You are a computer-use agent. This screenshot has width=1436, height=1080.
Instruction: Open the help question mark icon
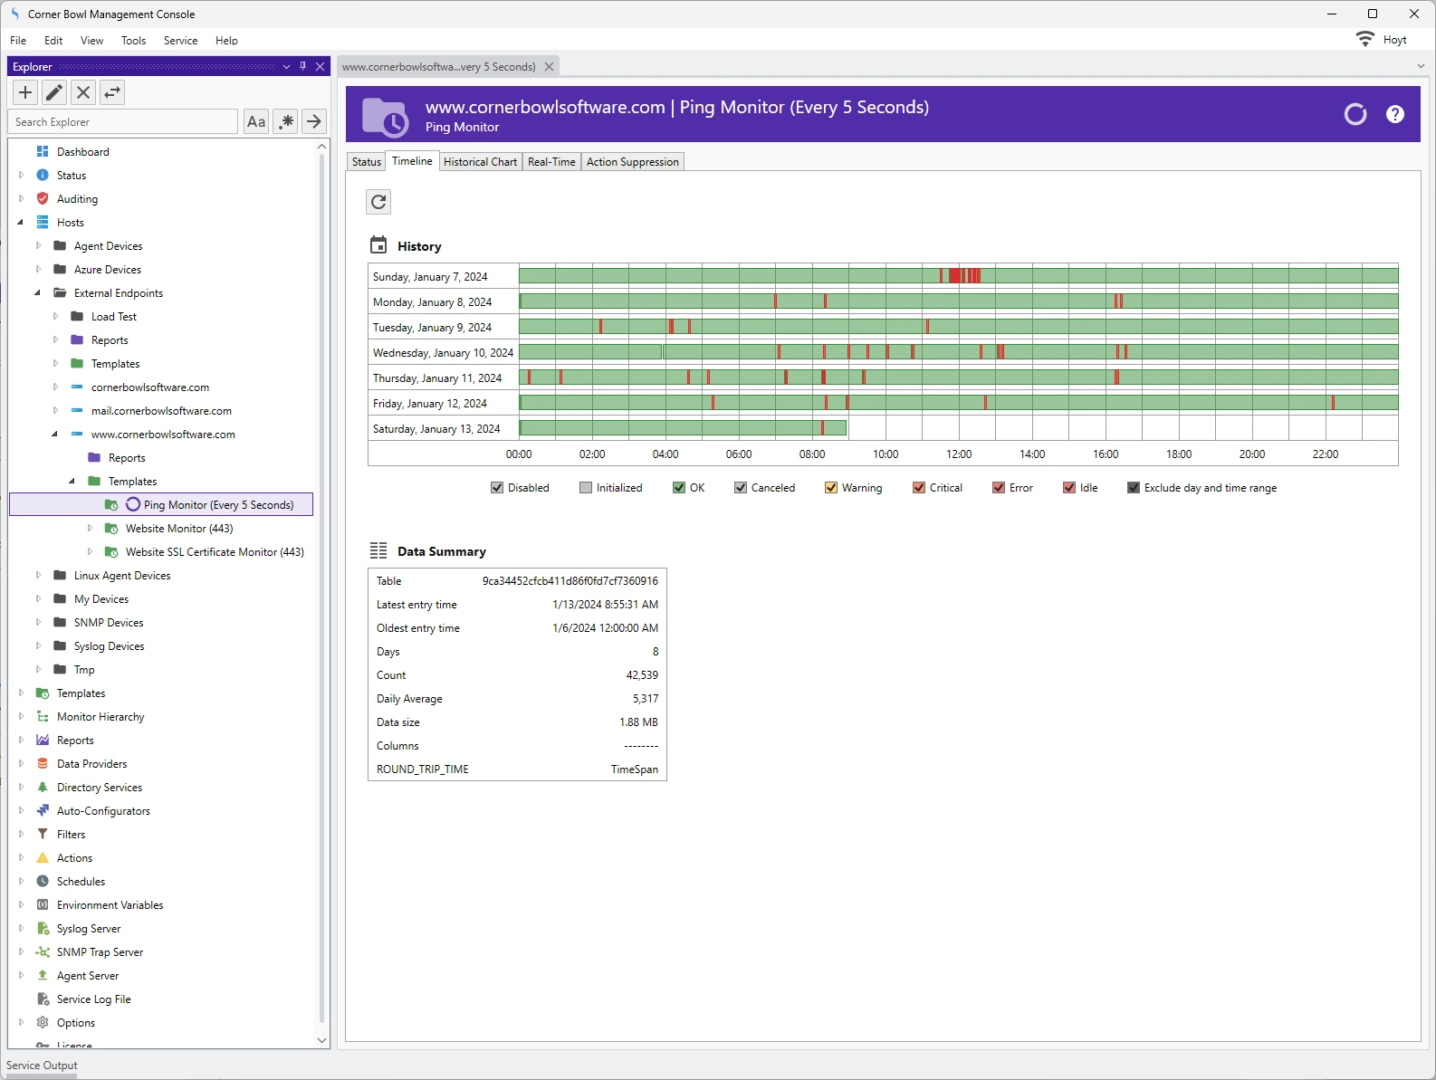point(1394,114)
